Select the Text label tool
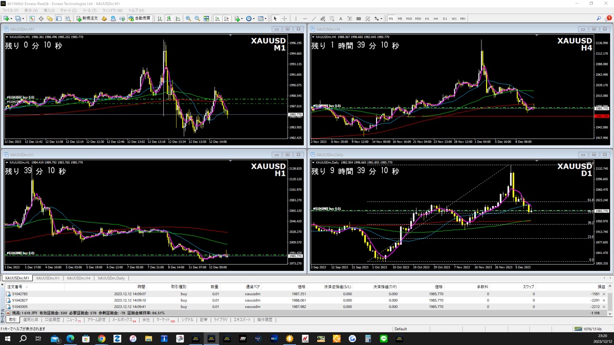The height and width of the screenshot is (345, 614). pos(350,18)
